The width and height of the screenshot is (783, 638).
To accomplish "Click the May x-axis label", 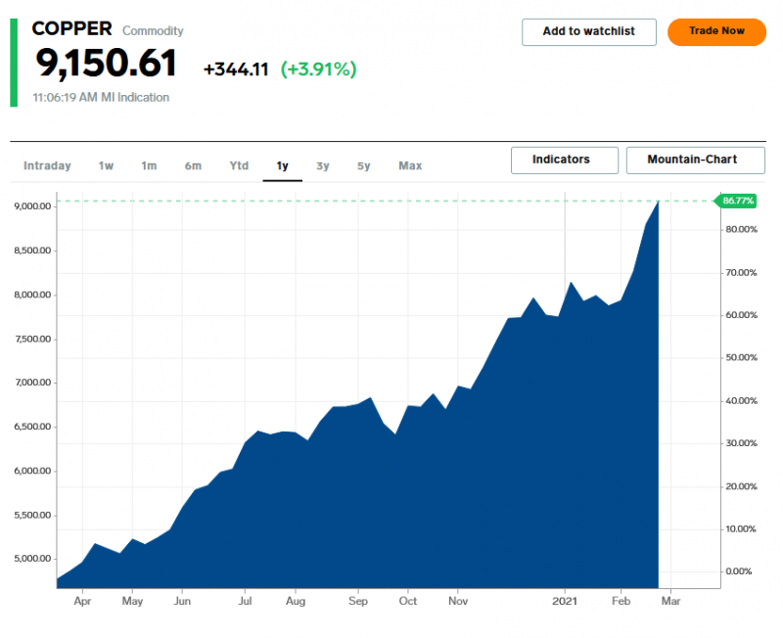I will (132, 601).
